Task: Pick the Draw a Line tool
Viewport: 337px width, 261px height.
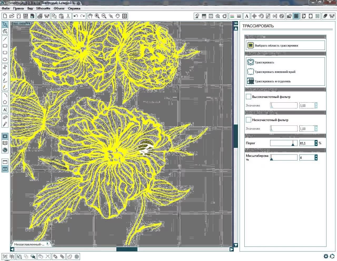Action: click(5, 39)
